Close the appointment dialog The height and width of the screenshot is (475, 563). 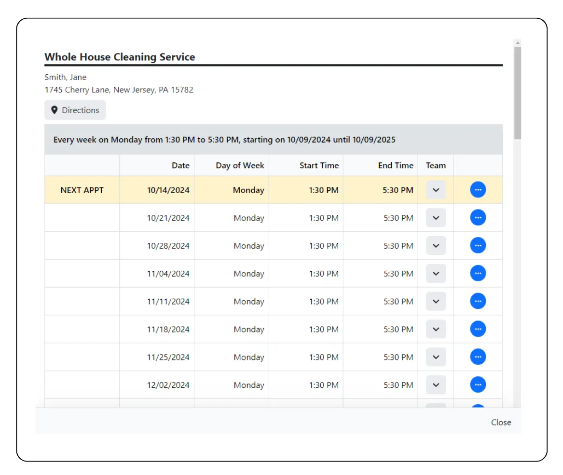[x=501, y=422]
